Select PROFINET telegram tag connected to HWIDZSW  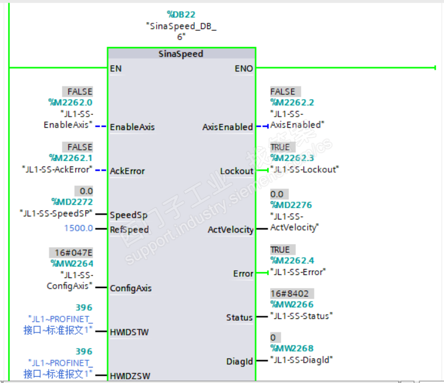(x=58, y=369)
